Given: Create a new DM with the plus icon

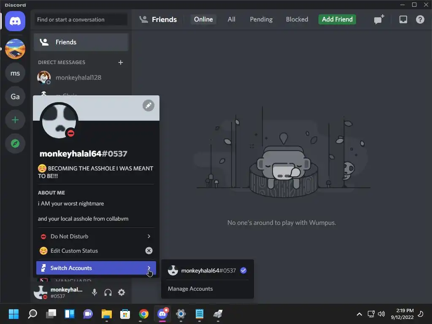Looking at the screenshot, I should 120,62.
